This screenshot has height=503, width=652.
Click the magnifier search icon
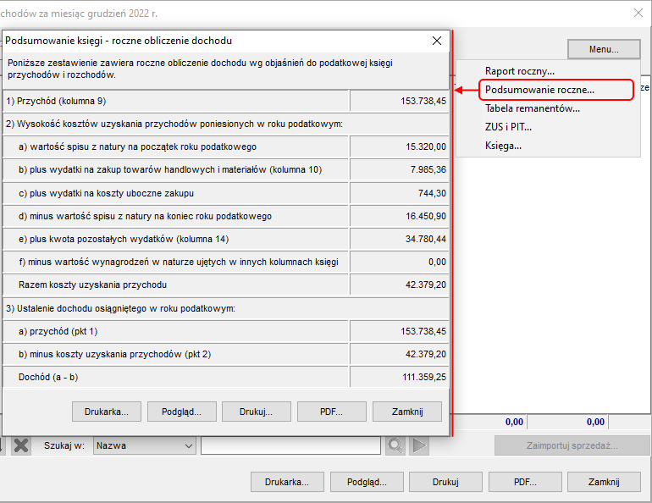pyautogui.click(x=395, y=445)
